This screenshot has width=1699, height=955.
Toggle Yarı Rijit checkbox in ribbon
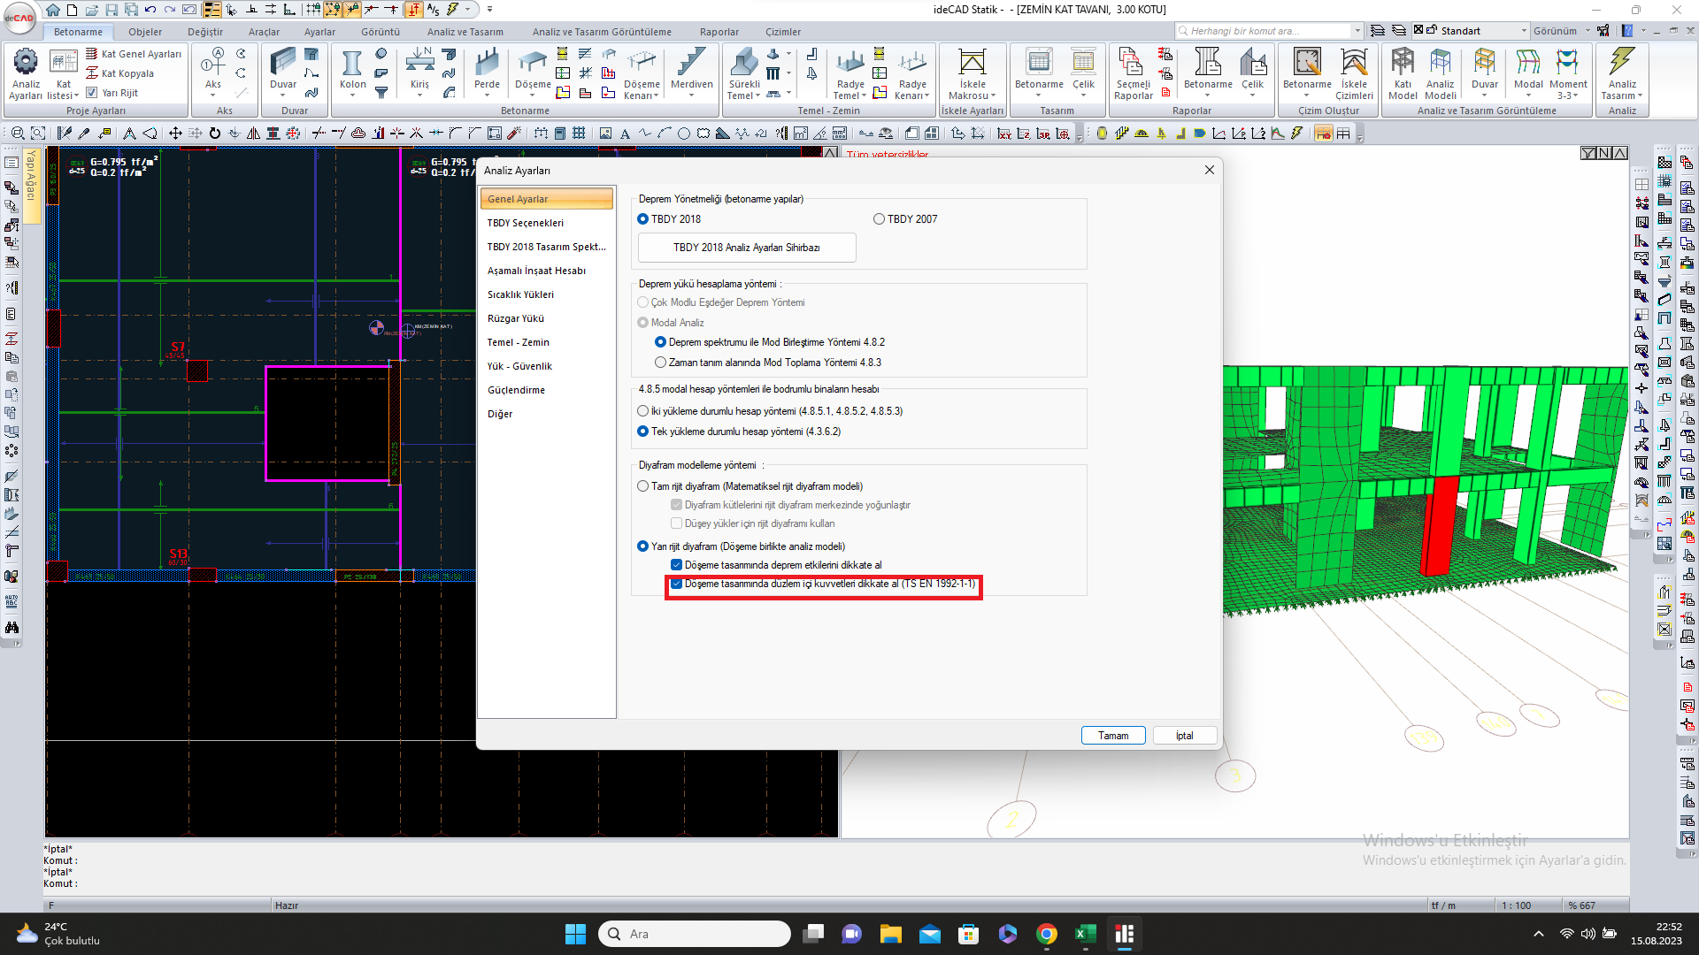click(91, 93)
